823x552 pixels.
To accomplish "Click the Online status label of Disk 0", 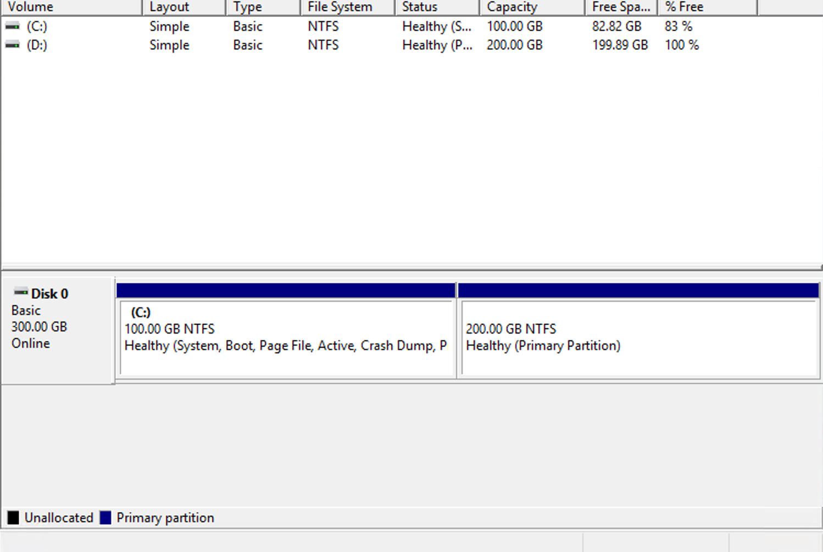I will (x=30, y=343).
